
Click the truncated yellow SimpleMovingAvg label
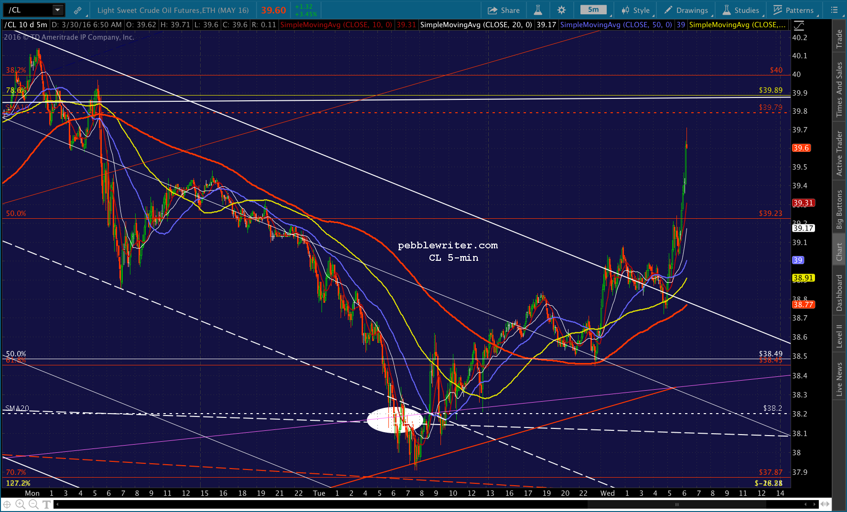(738, 25)
